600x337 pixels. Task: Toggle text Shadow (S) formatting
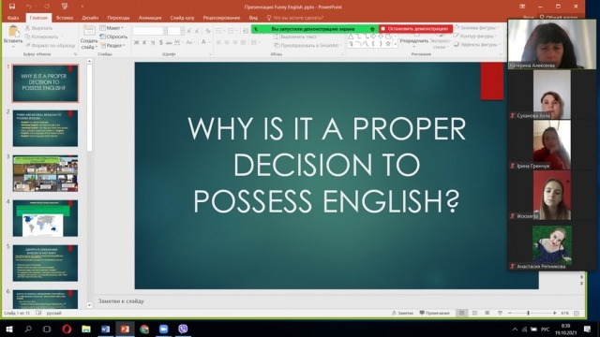coord(160,42)
